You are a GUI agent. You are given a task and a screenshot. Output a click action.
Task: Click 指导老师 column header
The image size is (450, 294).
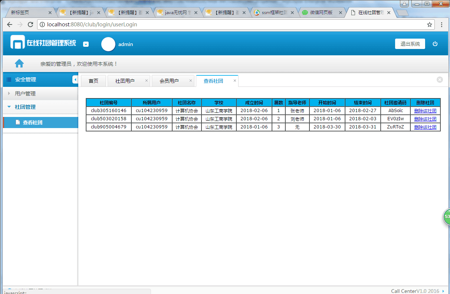(297, 102)
